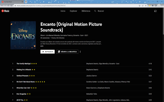Open the Inicio tab
This screenshot has width=164, height=102.
pyautogui.click(x=63, y=11)
